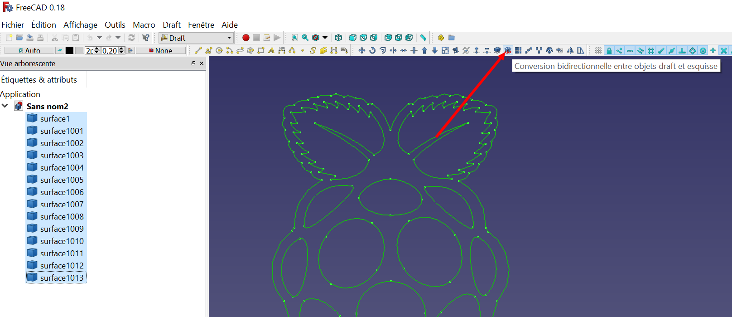
Task: Select the ShapeString S tool
Action: [x=313, y=50]
